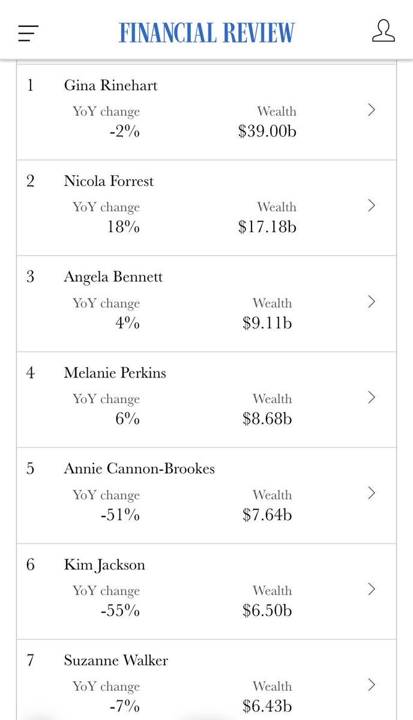Image resolution: width=413 pixels, height=720 pixels.
Task: Open the user account profile icon
Action: (383, 31)
